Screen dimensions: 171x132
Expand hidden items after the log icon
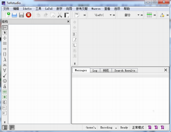(84, 15)
